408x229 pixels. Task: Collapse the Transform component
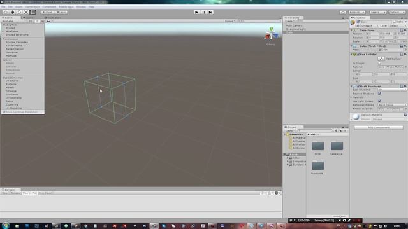coord(351,30)
